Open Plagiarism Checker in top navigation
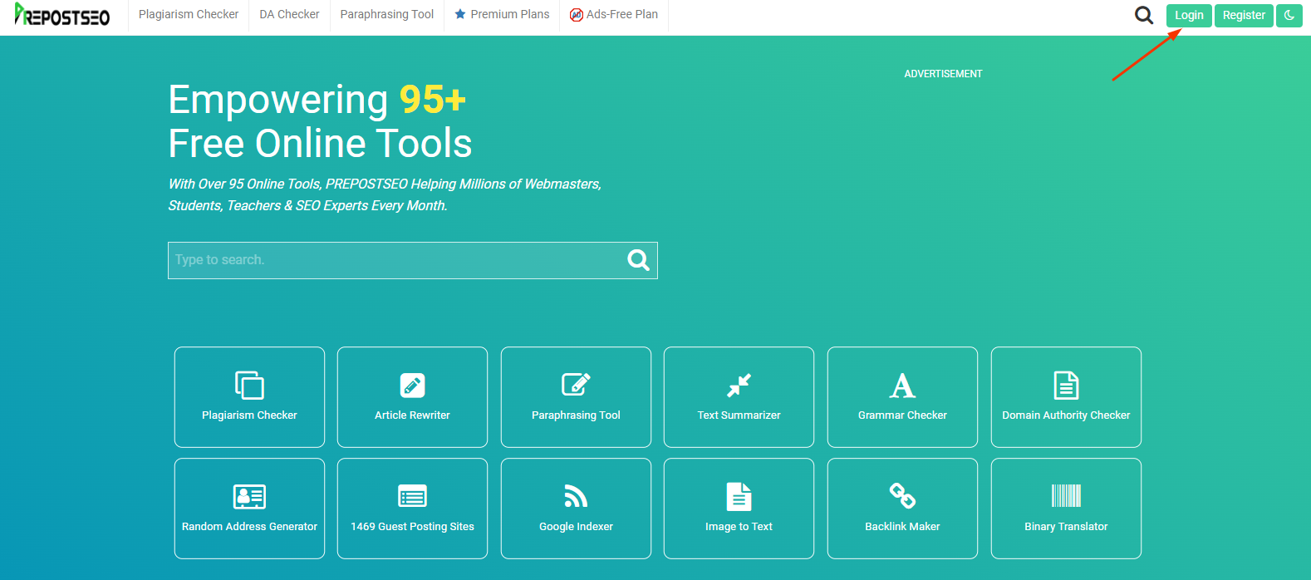This screenshot has width=1311, height=580. [189, 14]
